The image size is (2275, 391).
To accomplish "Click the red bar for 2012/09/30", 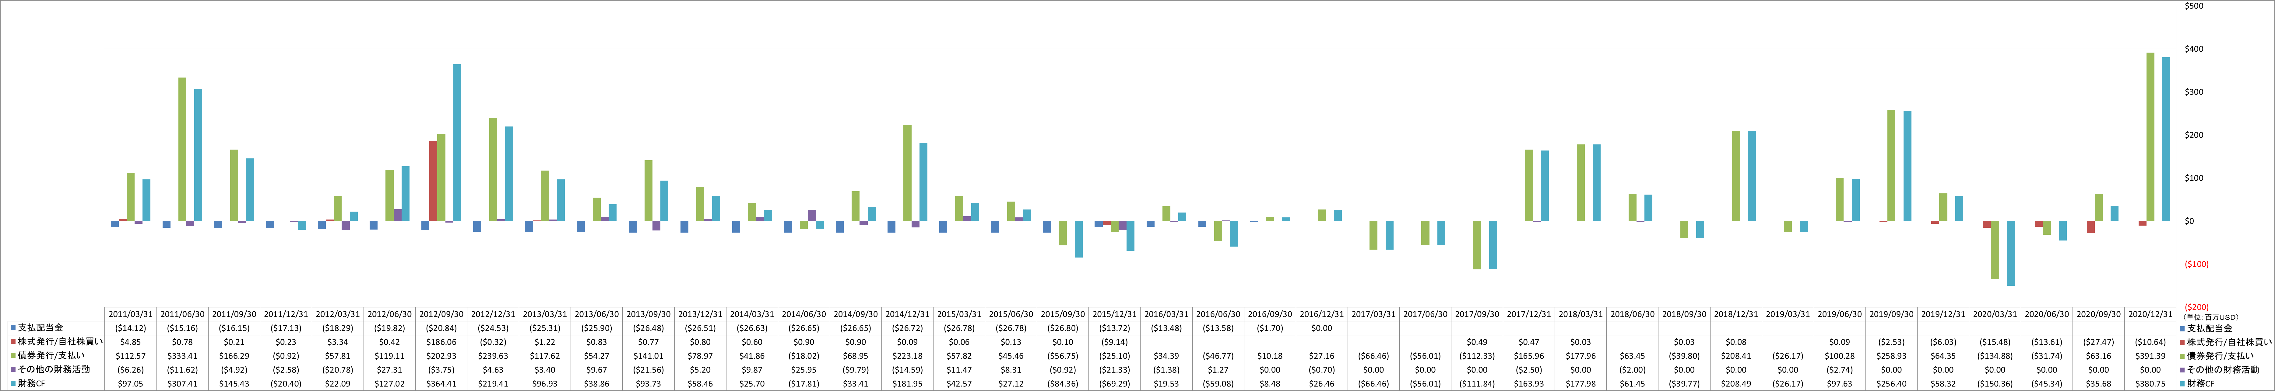I will coord(433,181).
